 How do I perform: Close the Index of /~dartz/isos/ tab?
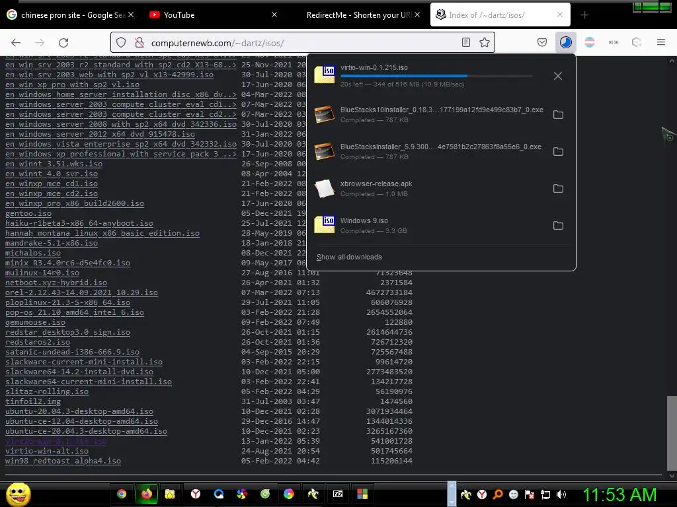coord(559,15)
